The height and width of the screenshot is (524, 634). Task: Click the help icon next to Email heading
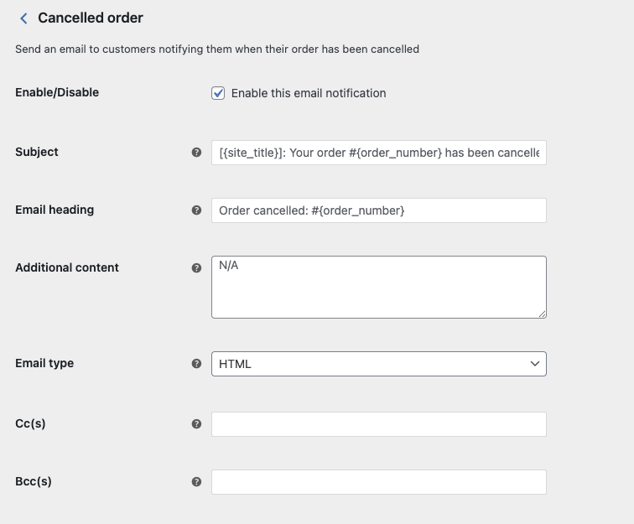pyautogui.click(x=196, y=210)
